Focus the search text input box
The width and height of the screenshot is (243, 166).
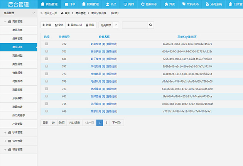point(135,25)
